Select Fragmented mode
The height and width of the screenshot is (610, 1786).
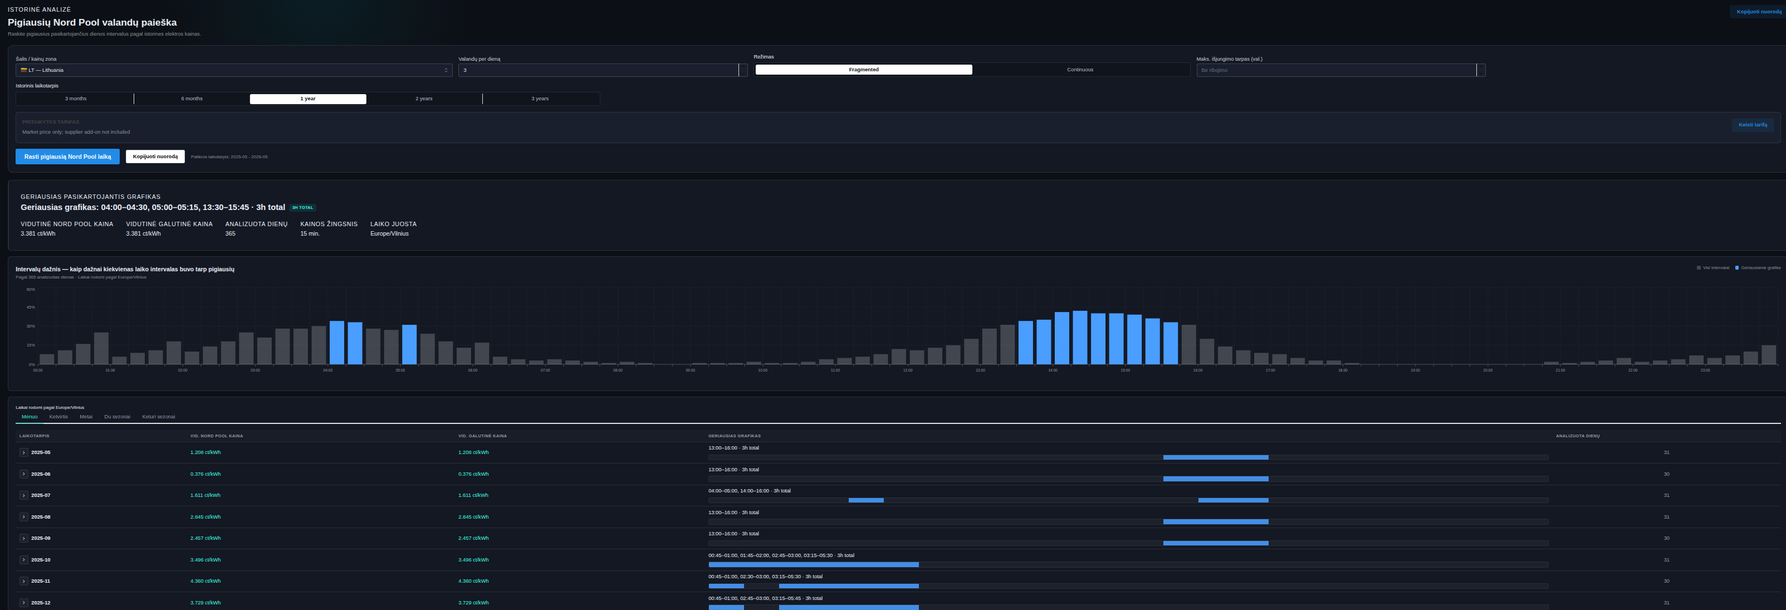[x=863, y=69]
